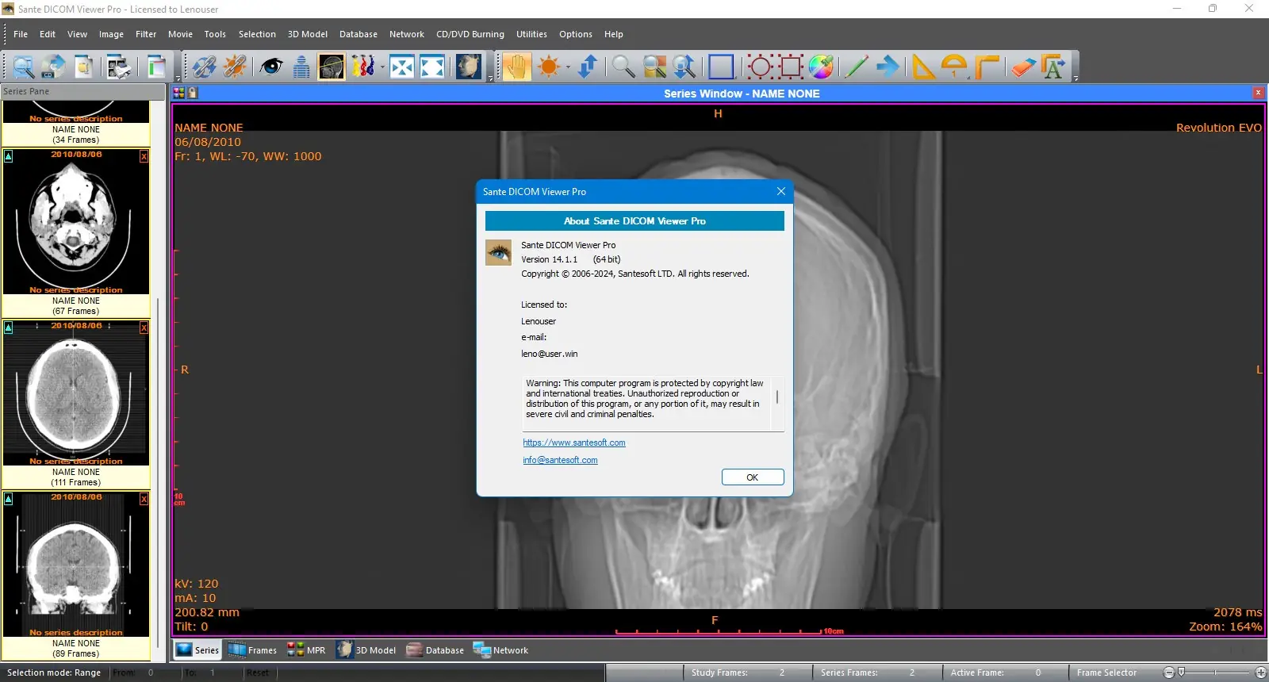
Task: Open the dropdown arrow beside the colored ribbons icon
Action: [381, 67]
